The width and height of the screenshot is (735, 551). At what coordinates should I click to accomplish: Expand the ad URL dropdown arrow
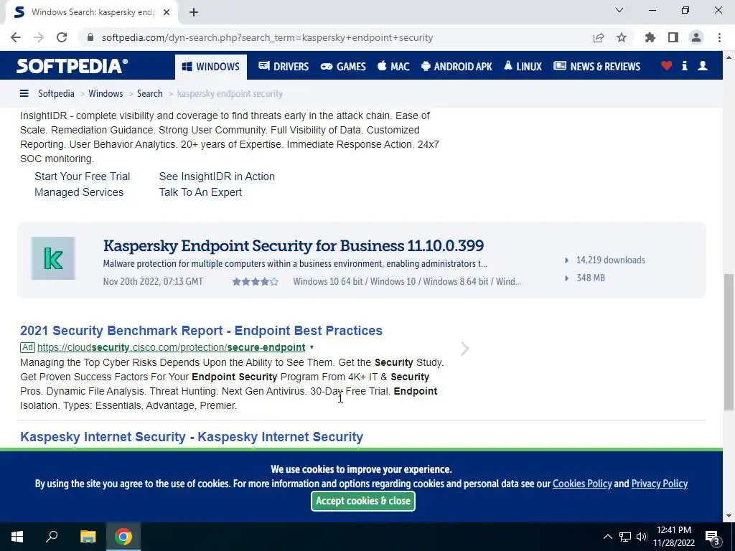pyautogui.click(x=312, y=348)
